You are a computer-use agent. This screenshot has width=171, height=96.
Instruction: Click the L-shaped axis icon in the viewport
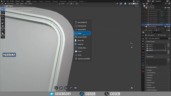[132, 43]
